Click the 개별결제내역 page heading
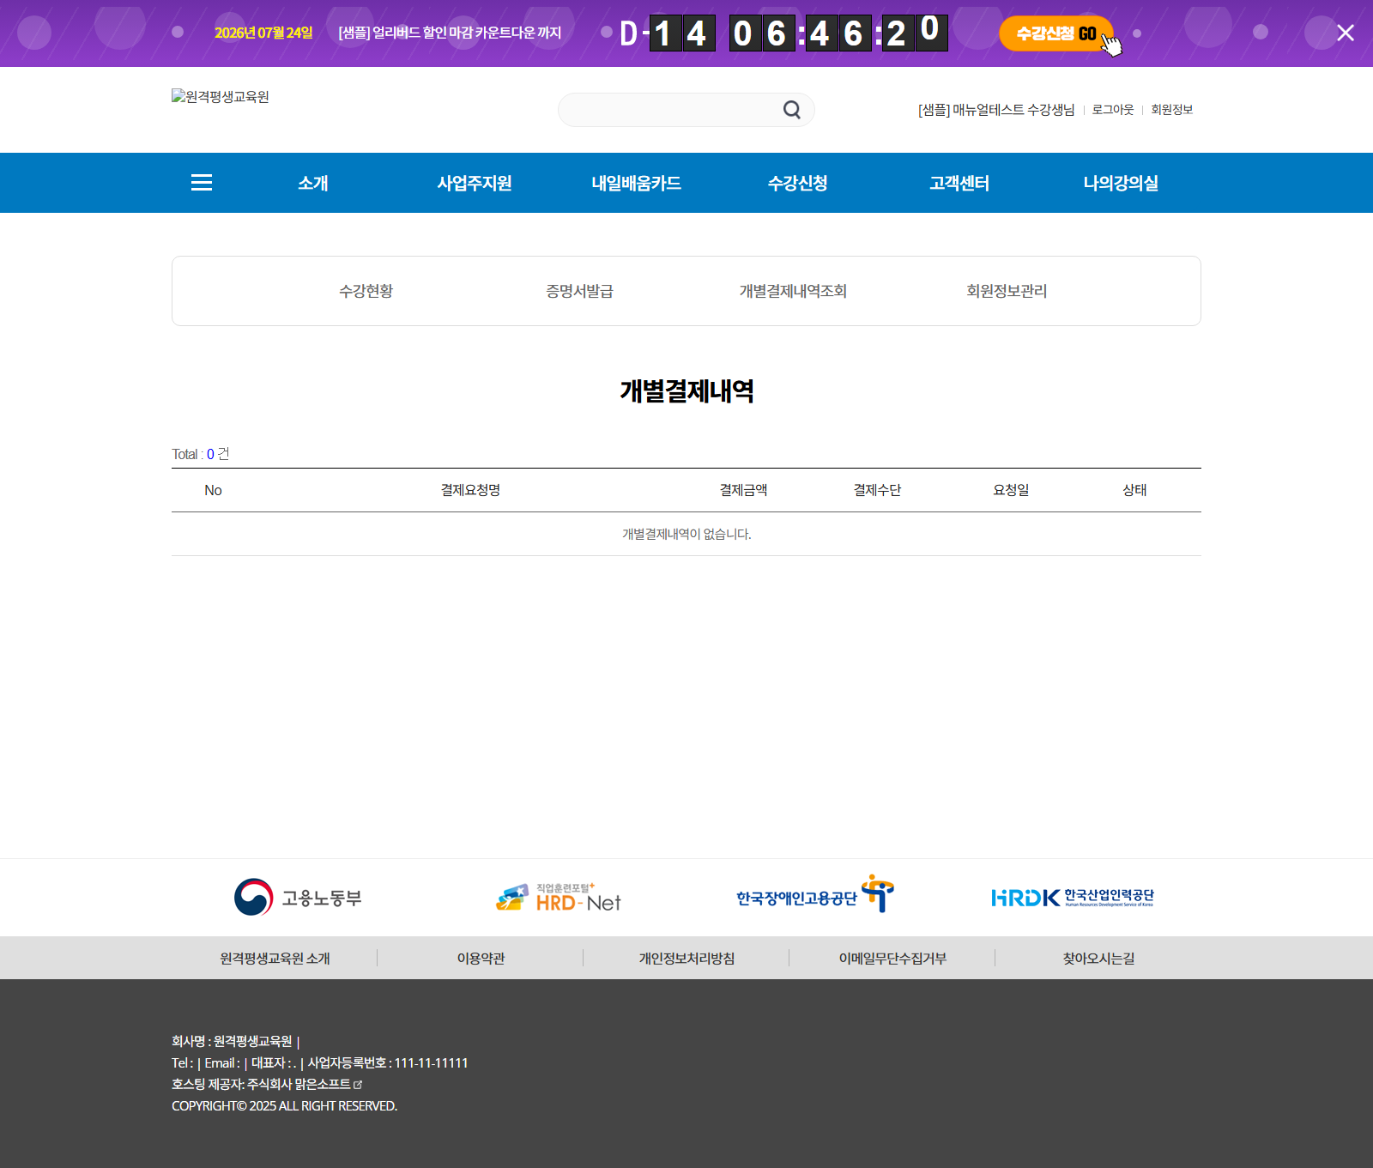Viewport: 1373px width, 1168px height. coord(686,391)
